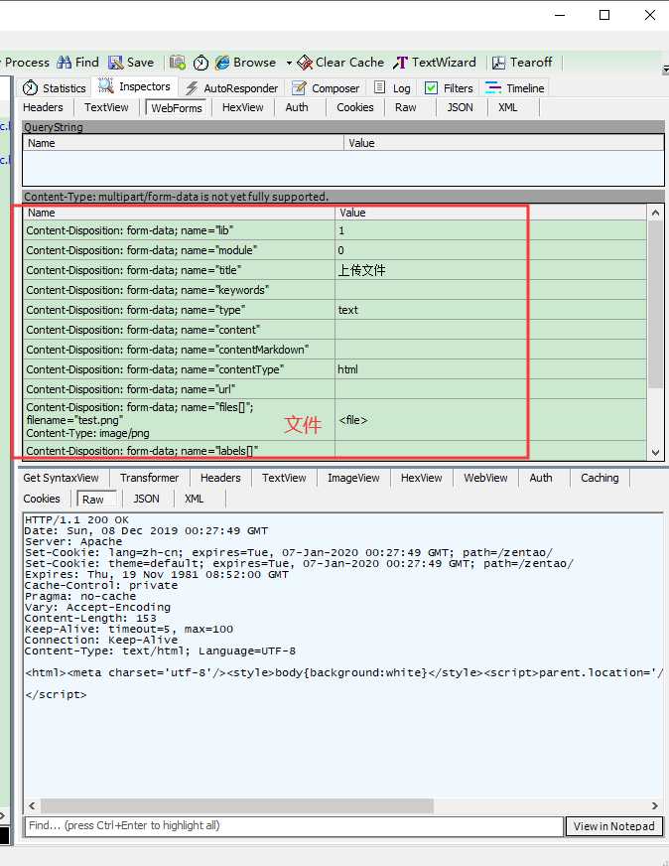Viewport: 669px width, 866px height.
Task: Switch to the Composer tab
Action: coord(326,88)
